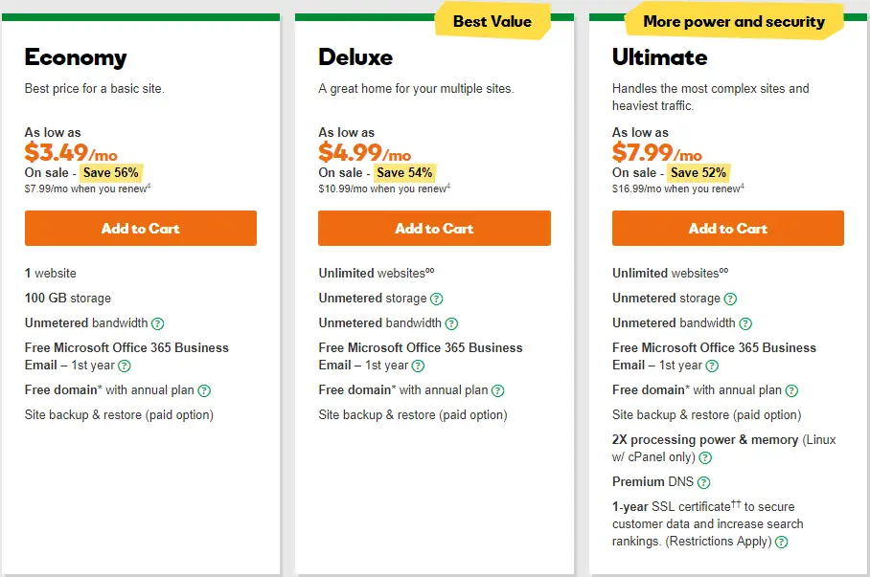Add the Deluxe plan to cart
Viewport: 870px width, 577px height.
click(434, 228)
